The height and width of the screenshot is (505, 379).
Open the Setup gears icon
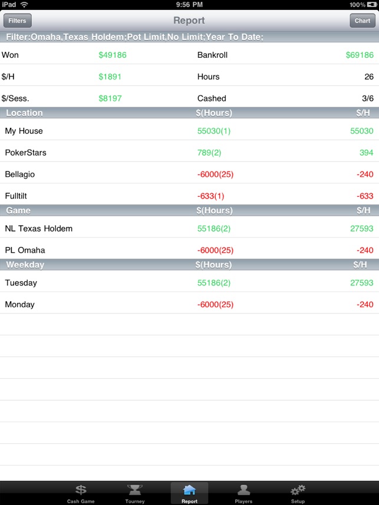coord(298,490)
